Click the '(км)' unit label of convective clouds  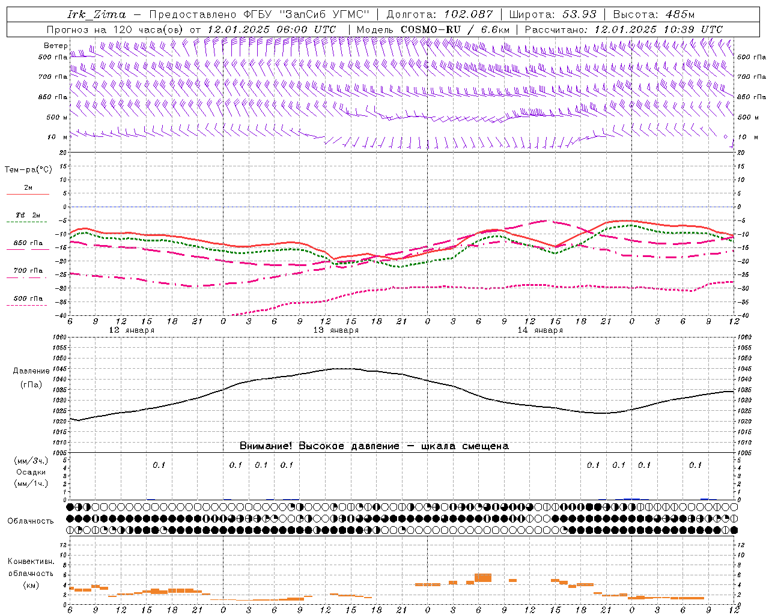31,584
